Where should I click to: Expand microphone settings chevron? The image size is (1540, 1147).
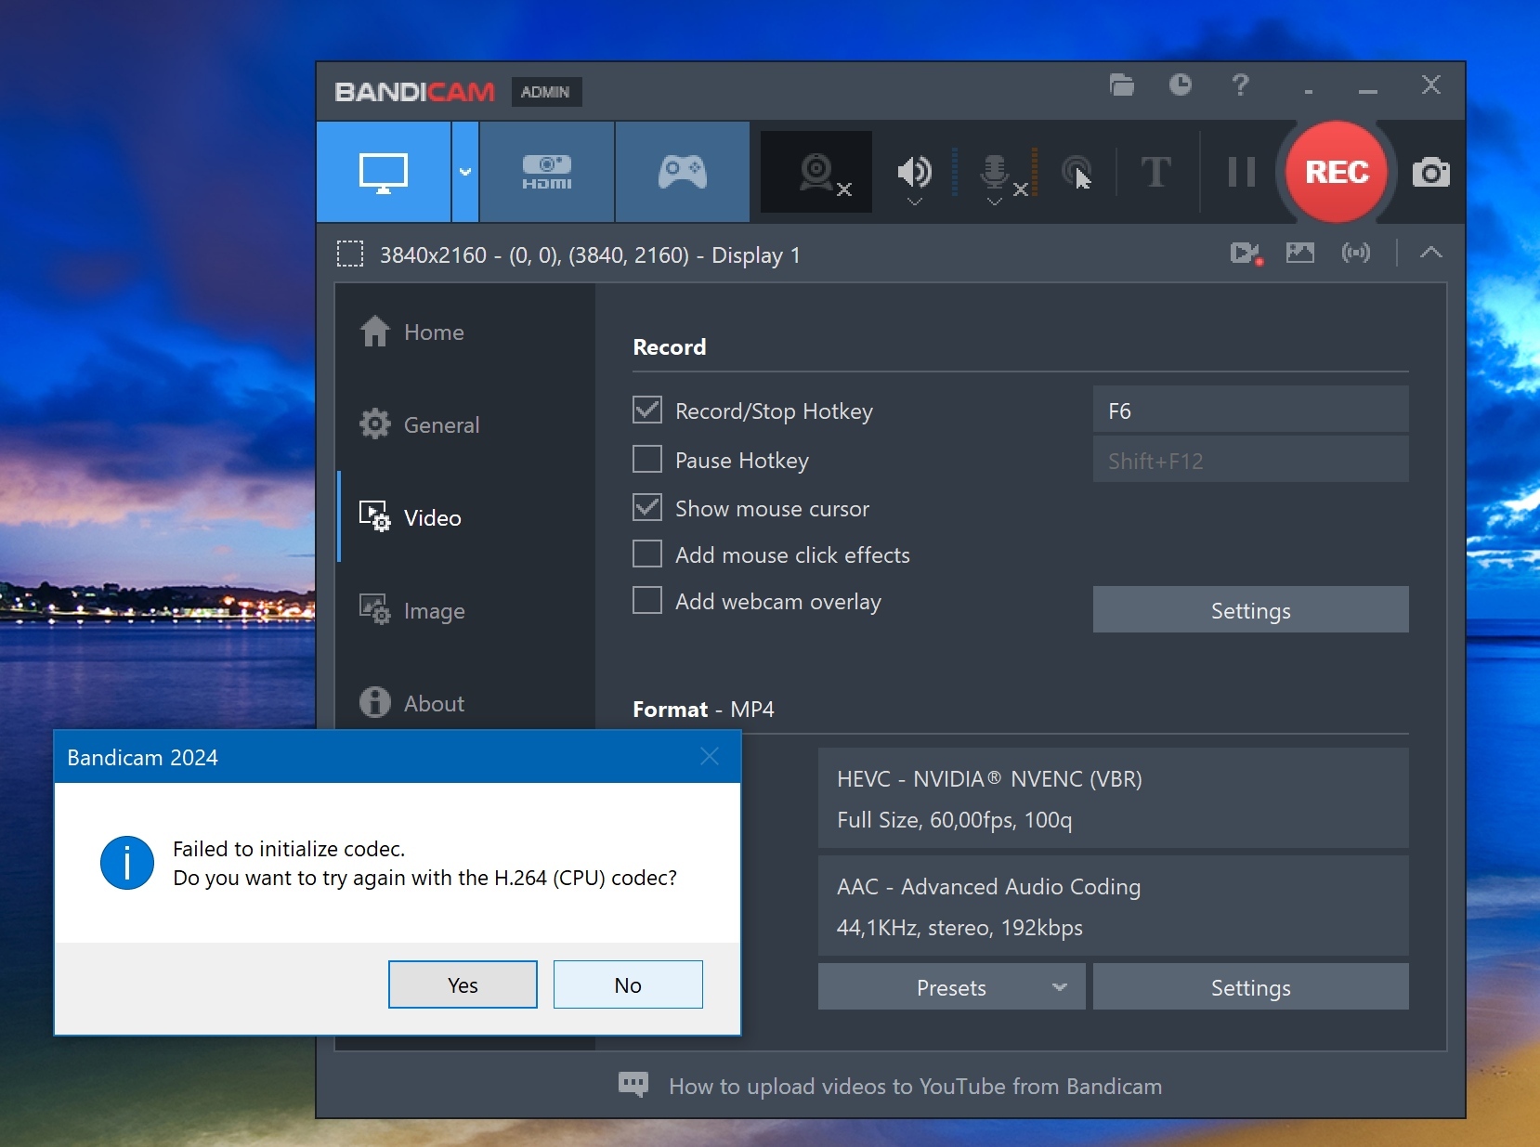[995, 202]
